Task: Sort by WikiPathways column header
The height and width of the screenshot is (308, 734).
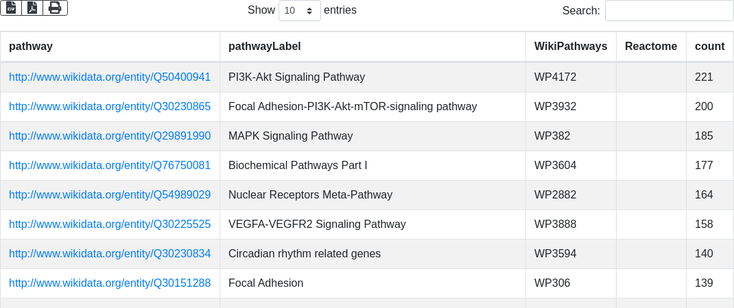Action: [570, 47]
